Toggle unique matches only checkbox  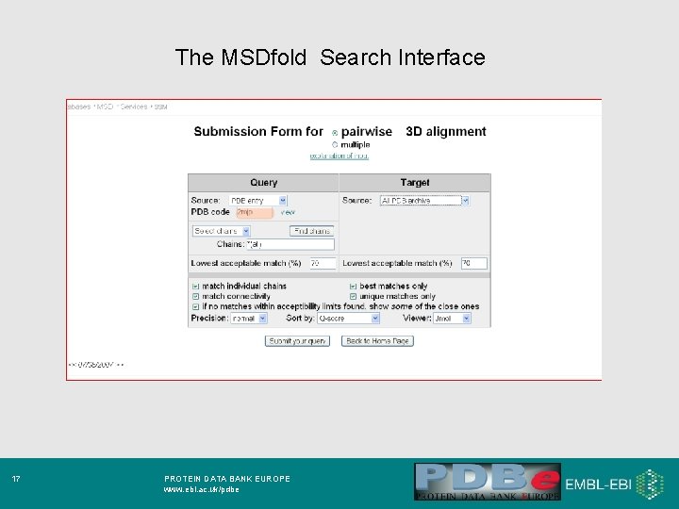pos(353,297)
